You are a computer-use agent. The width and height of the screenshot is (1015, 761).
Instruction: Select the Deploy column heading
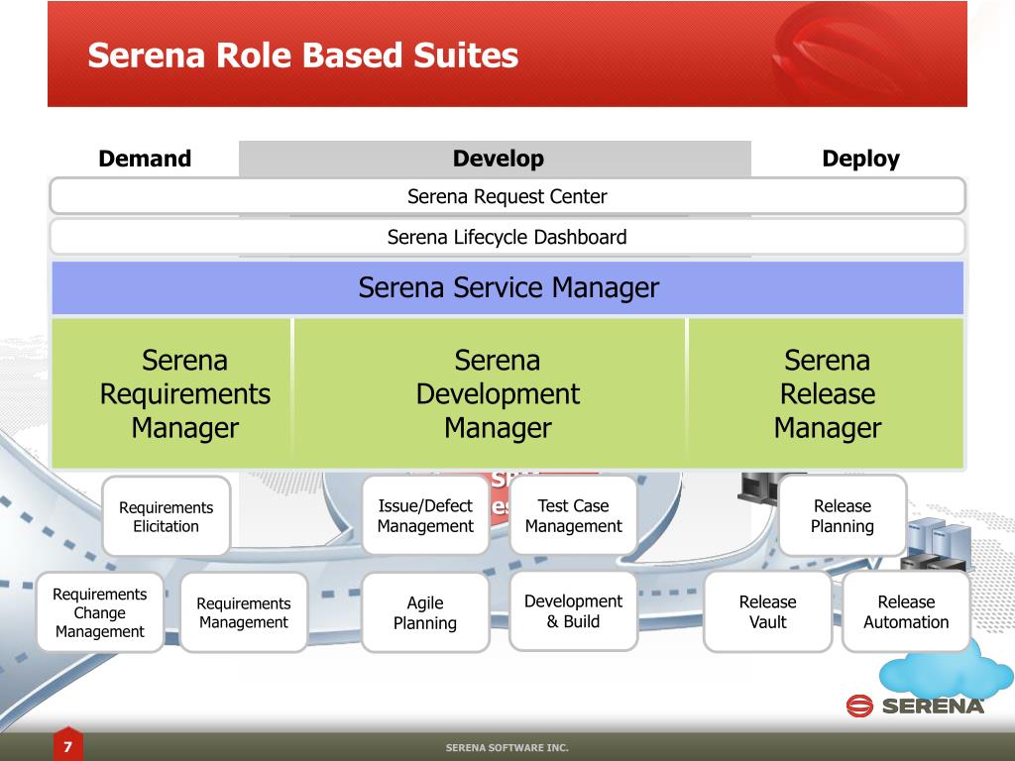click(x=860, y=159)
